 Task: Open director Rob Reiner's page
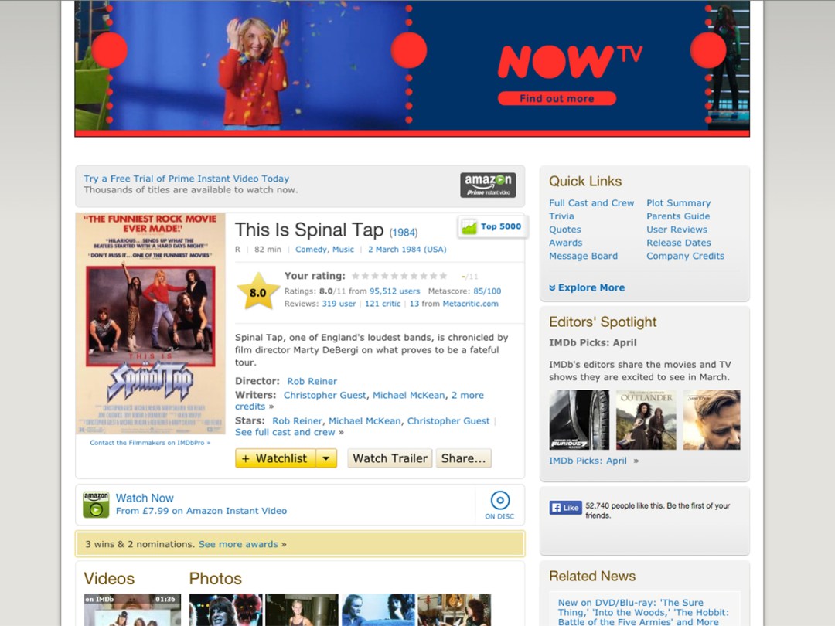(312, 381)
